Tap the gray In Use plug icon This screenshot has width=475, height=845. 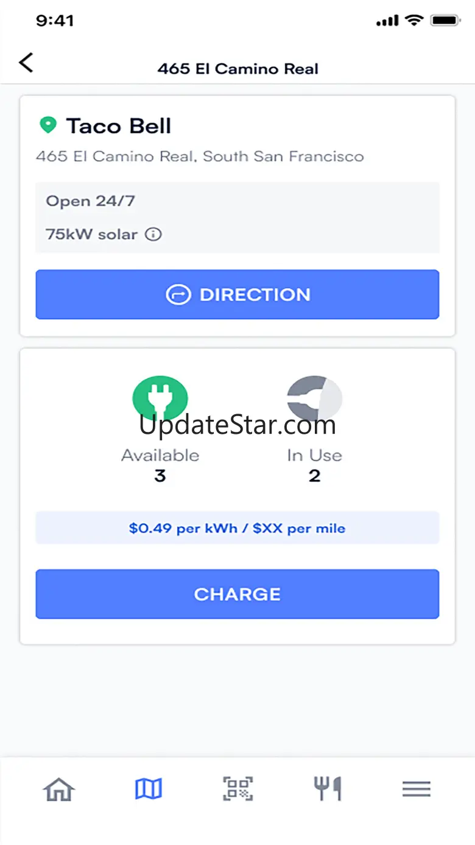[314, 398]
